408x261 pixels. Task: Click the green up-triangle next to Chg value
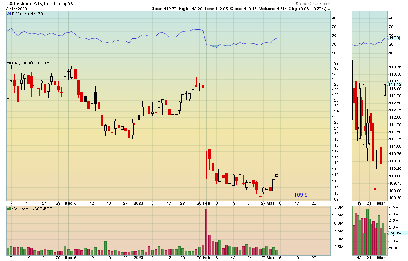pos(329,9)
